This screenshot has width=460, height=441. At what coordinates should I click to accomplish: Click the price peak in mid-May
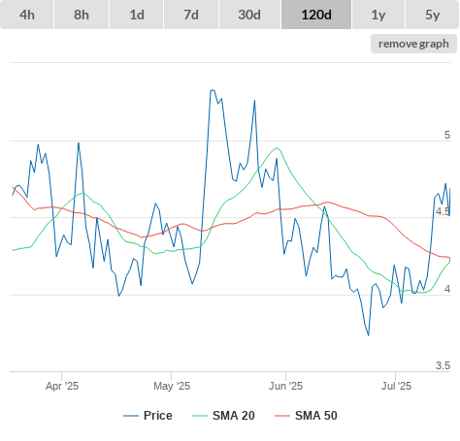click(213, 90)
